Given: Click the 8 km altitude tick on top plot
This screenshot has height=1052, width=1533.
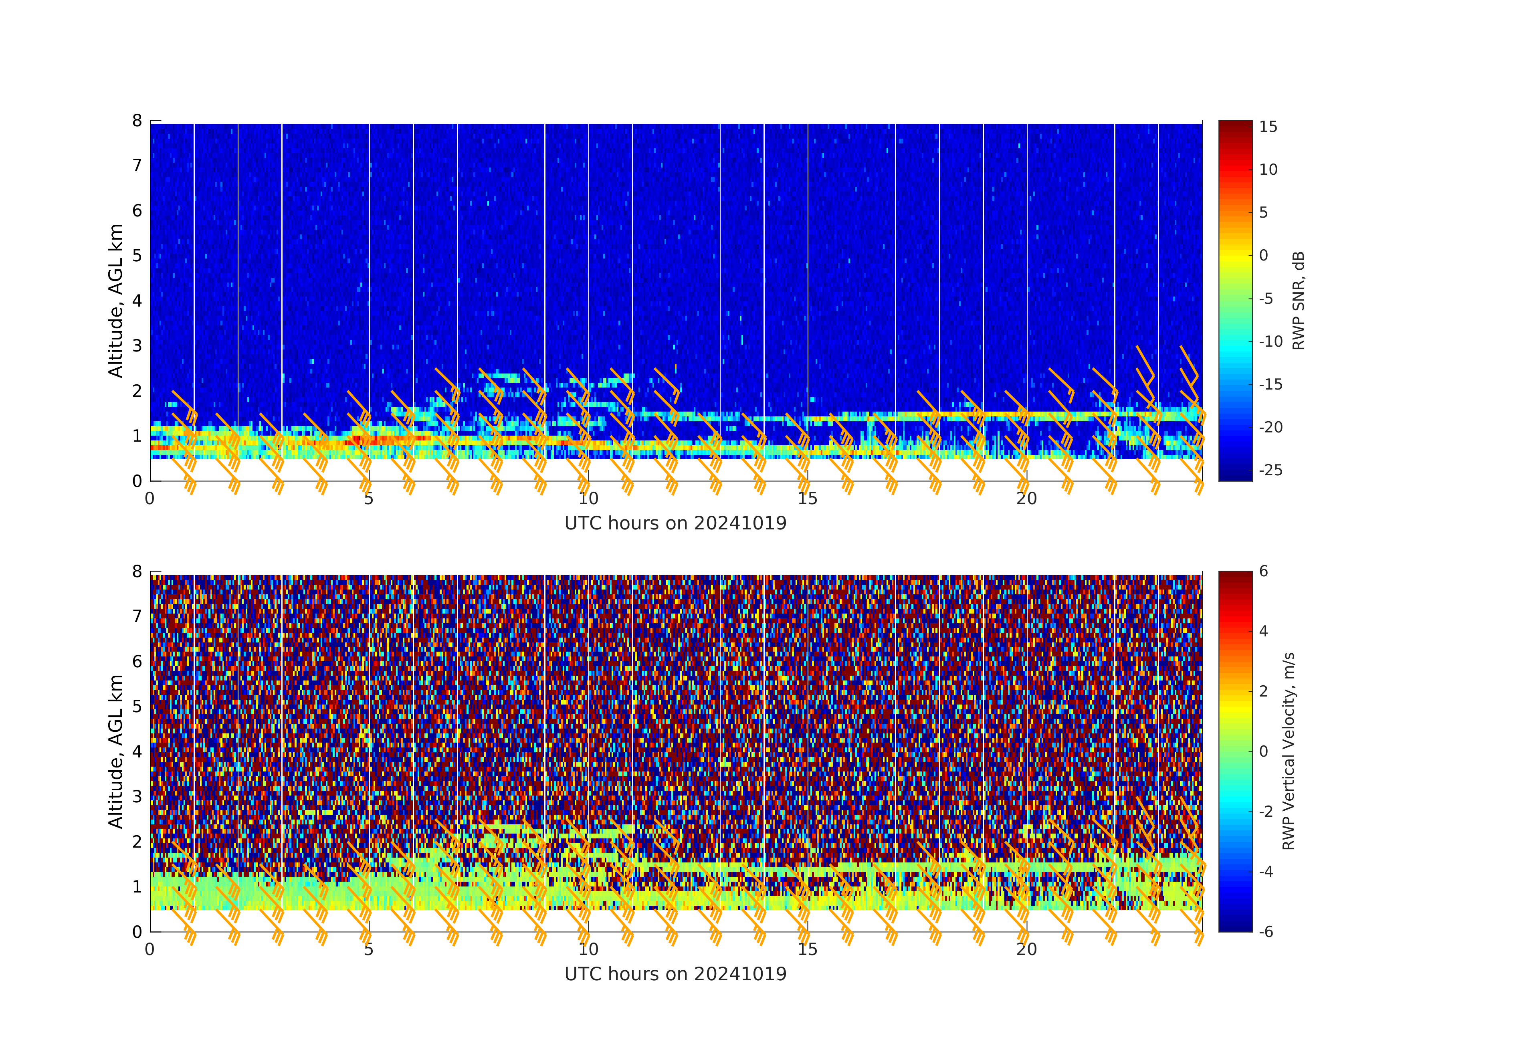Looking at the screenshot, I should 137,121.
